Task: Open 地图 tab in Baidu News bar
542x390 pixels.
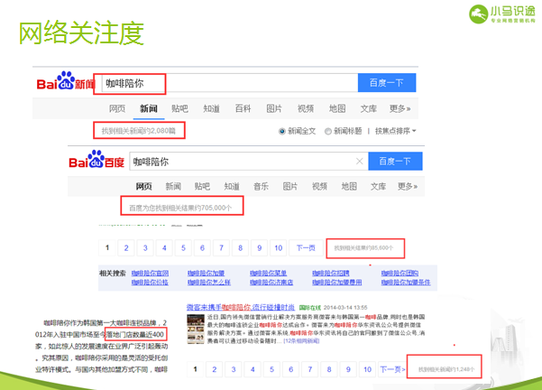Action: [337, 108]
